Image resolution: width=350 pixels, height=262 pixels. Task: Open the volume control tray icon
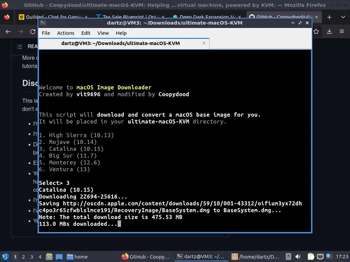(298, 257)
